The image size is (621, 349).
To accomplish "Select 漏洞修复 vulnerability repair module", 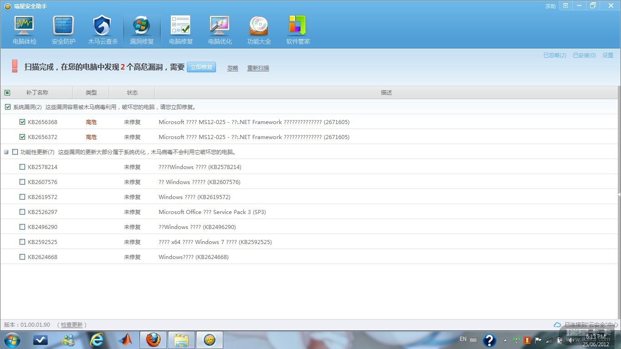I will pyautogui.click(x=142, y=31).
